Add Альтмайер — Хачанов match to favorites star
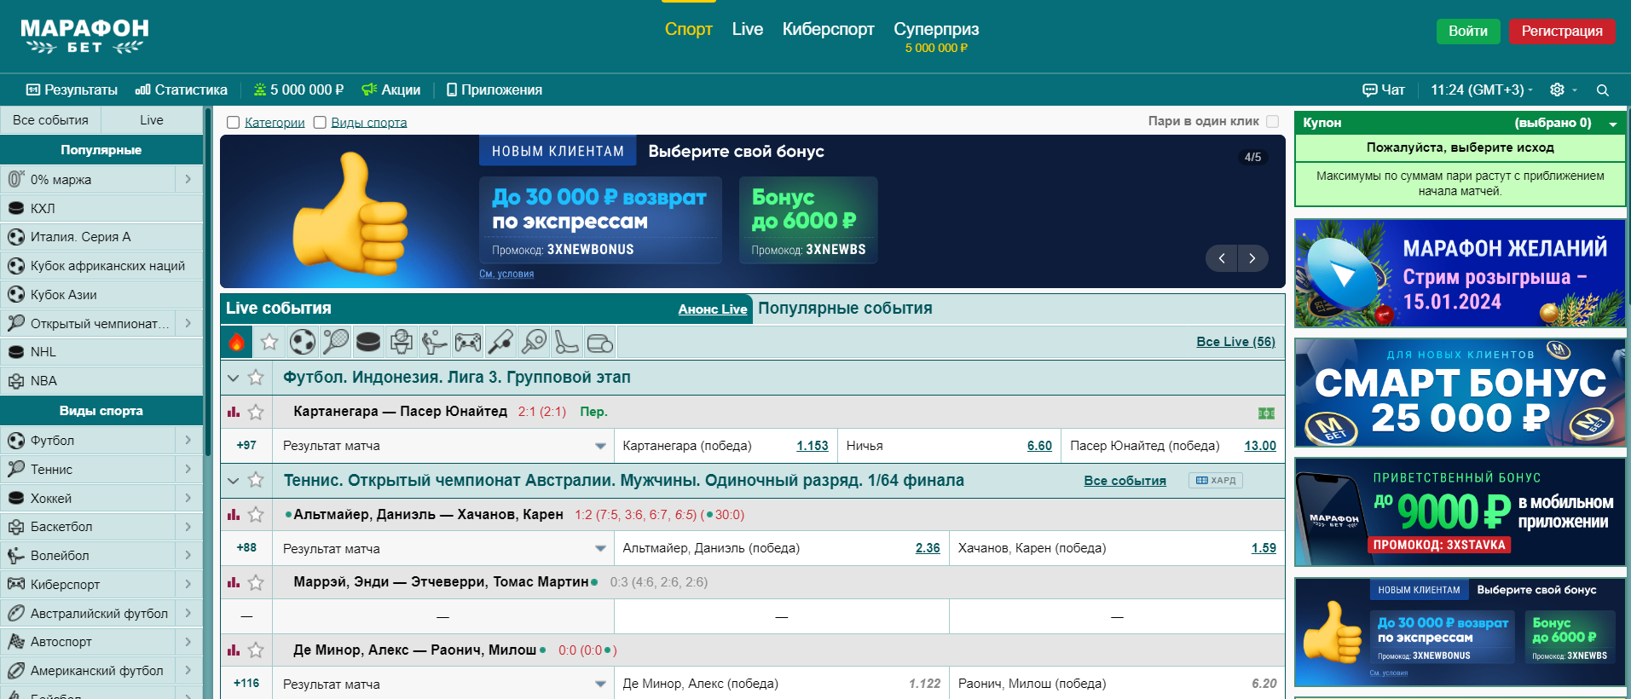 point(256,515)
